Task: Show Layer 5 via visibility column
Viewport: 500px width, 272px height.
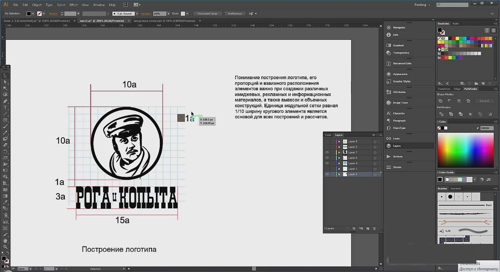Action: click(327, 141)
